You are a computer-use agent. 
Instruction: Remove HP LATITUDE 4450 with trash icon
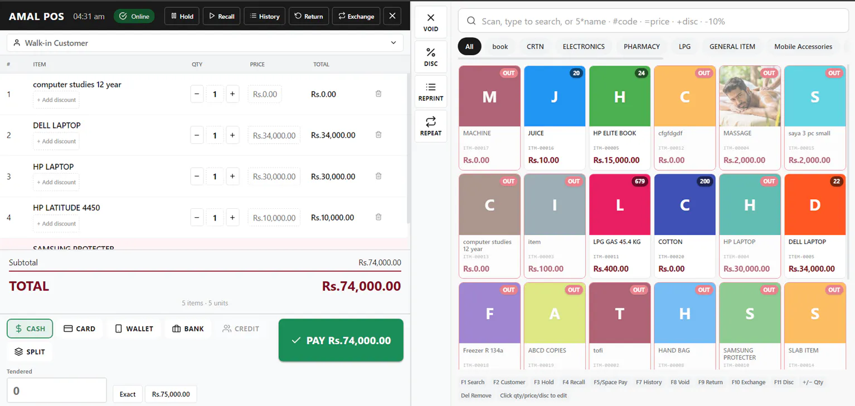coord(378,217)
